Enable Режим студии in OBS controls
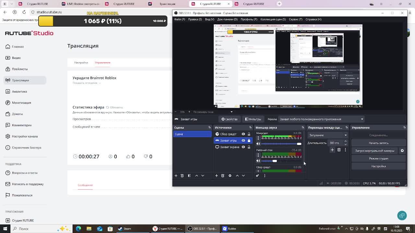The image size is (415, 233). [378, 159]
